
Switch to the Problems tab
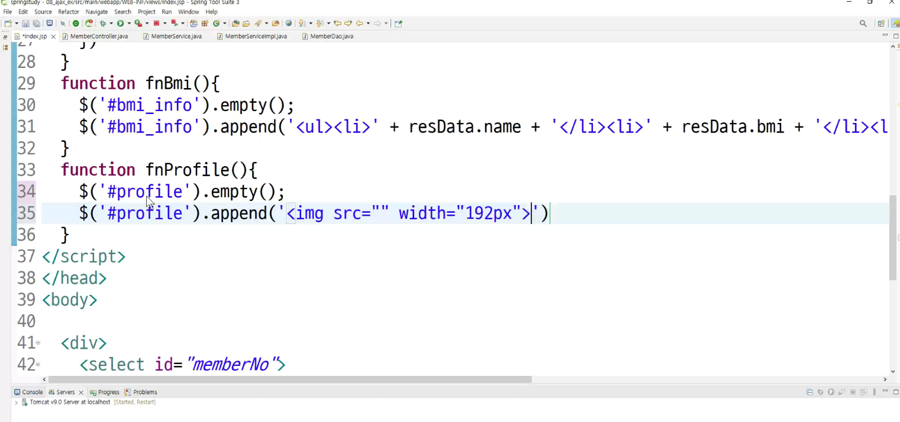pyautogui.click(x=141, y=392)
